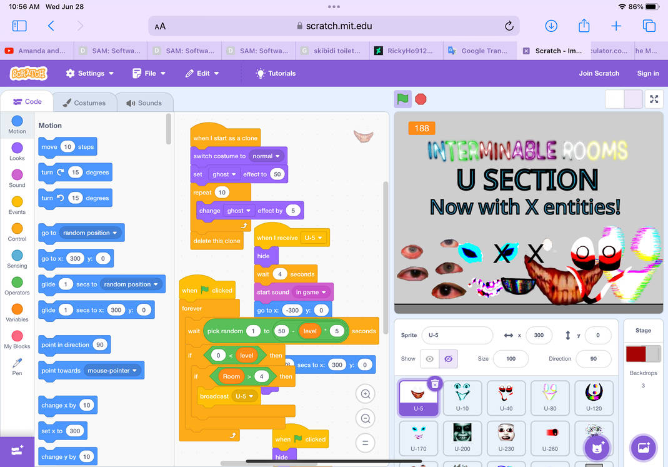Select the Motion block category
Viewport: 668px width, 467px height.
tap(17, 125)
